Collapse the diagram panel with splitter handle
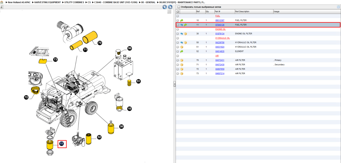Viewport: 341px width, 163px height. point(174,84)
